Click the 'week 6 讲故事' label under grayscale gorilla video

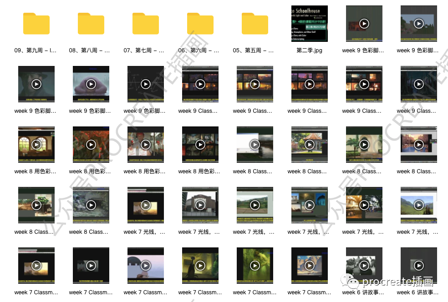(363, 292)
